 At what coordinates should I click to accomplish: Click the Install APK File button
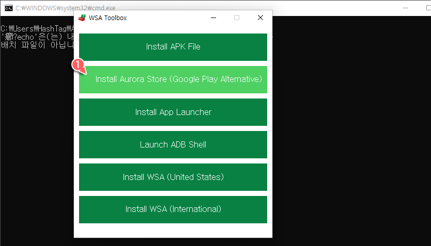click(173, 47)
